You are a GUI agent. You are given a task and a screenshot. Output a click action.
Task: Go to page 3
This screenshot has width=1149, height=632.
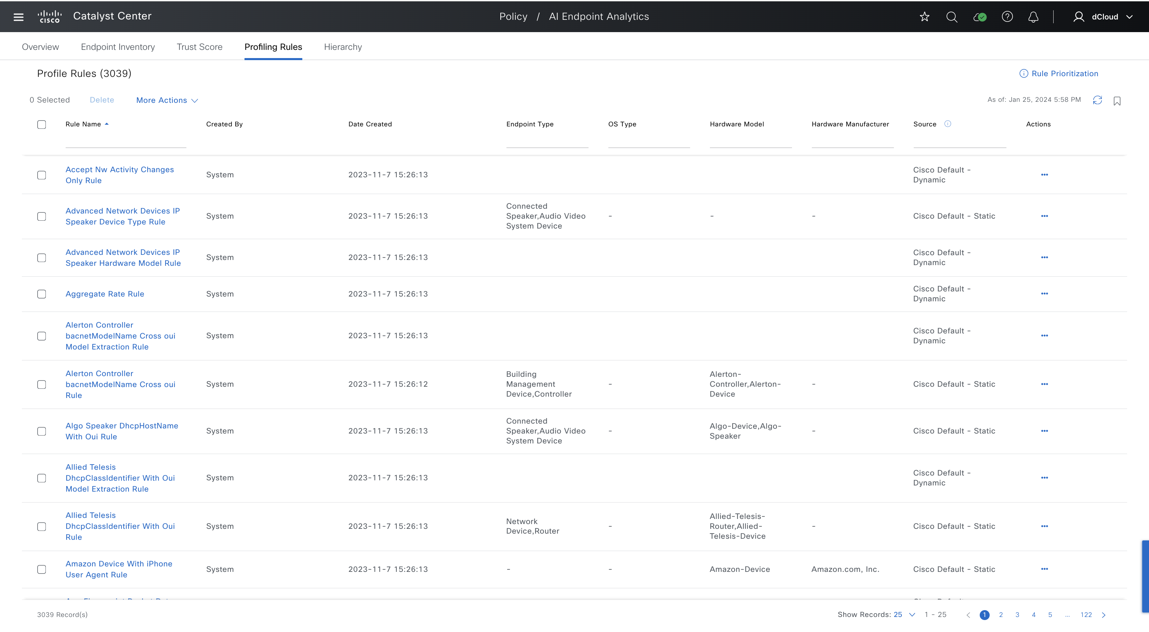coord(1017,615)
